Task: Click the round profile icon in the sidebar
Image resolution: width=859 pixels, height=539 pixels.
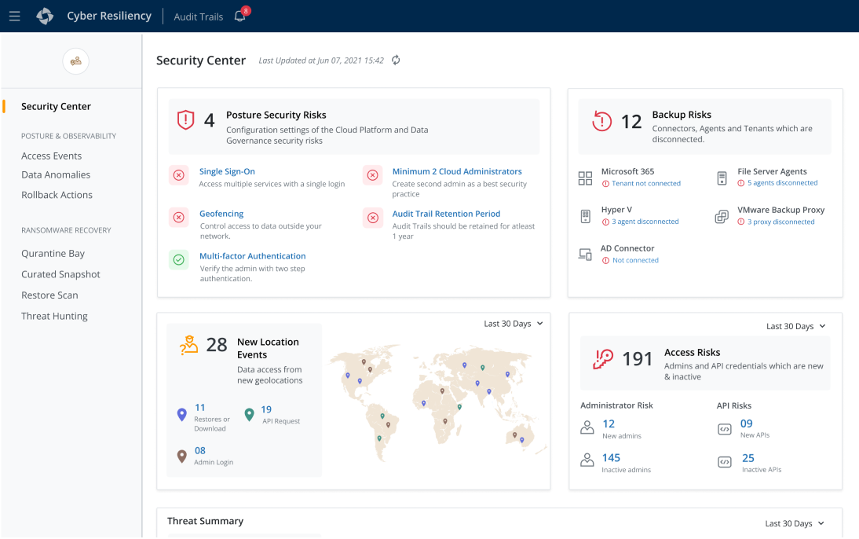Action: pos(75,61)
